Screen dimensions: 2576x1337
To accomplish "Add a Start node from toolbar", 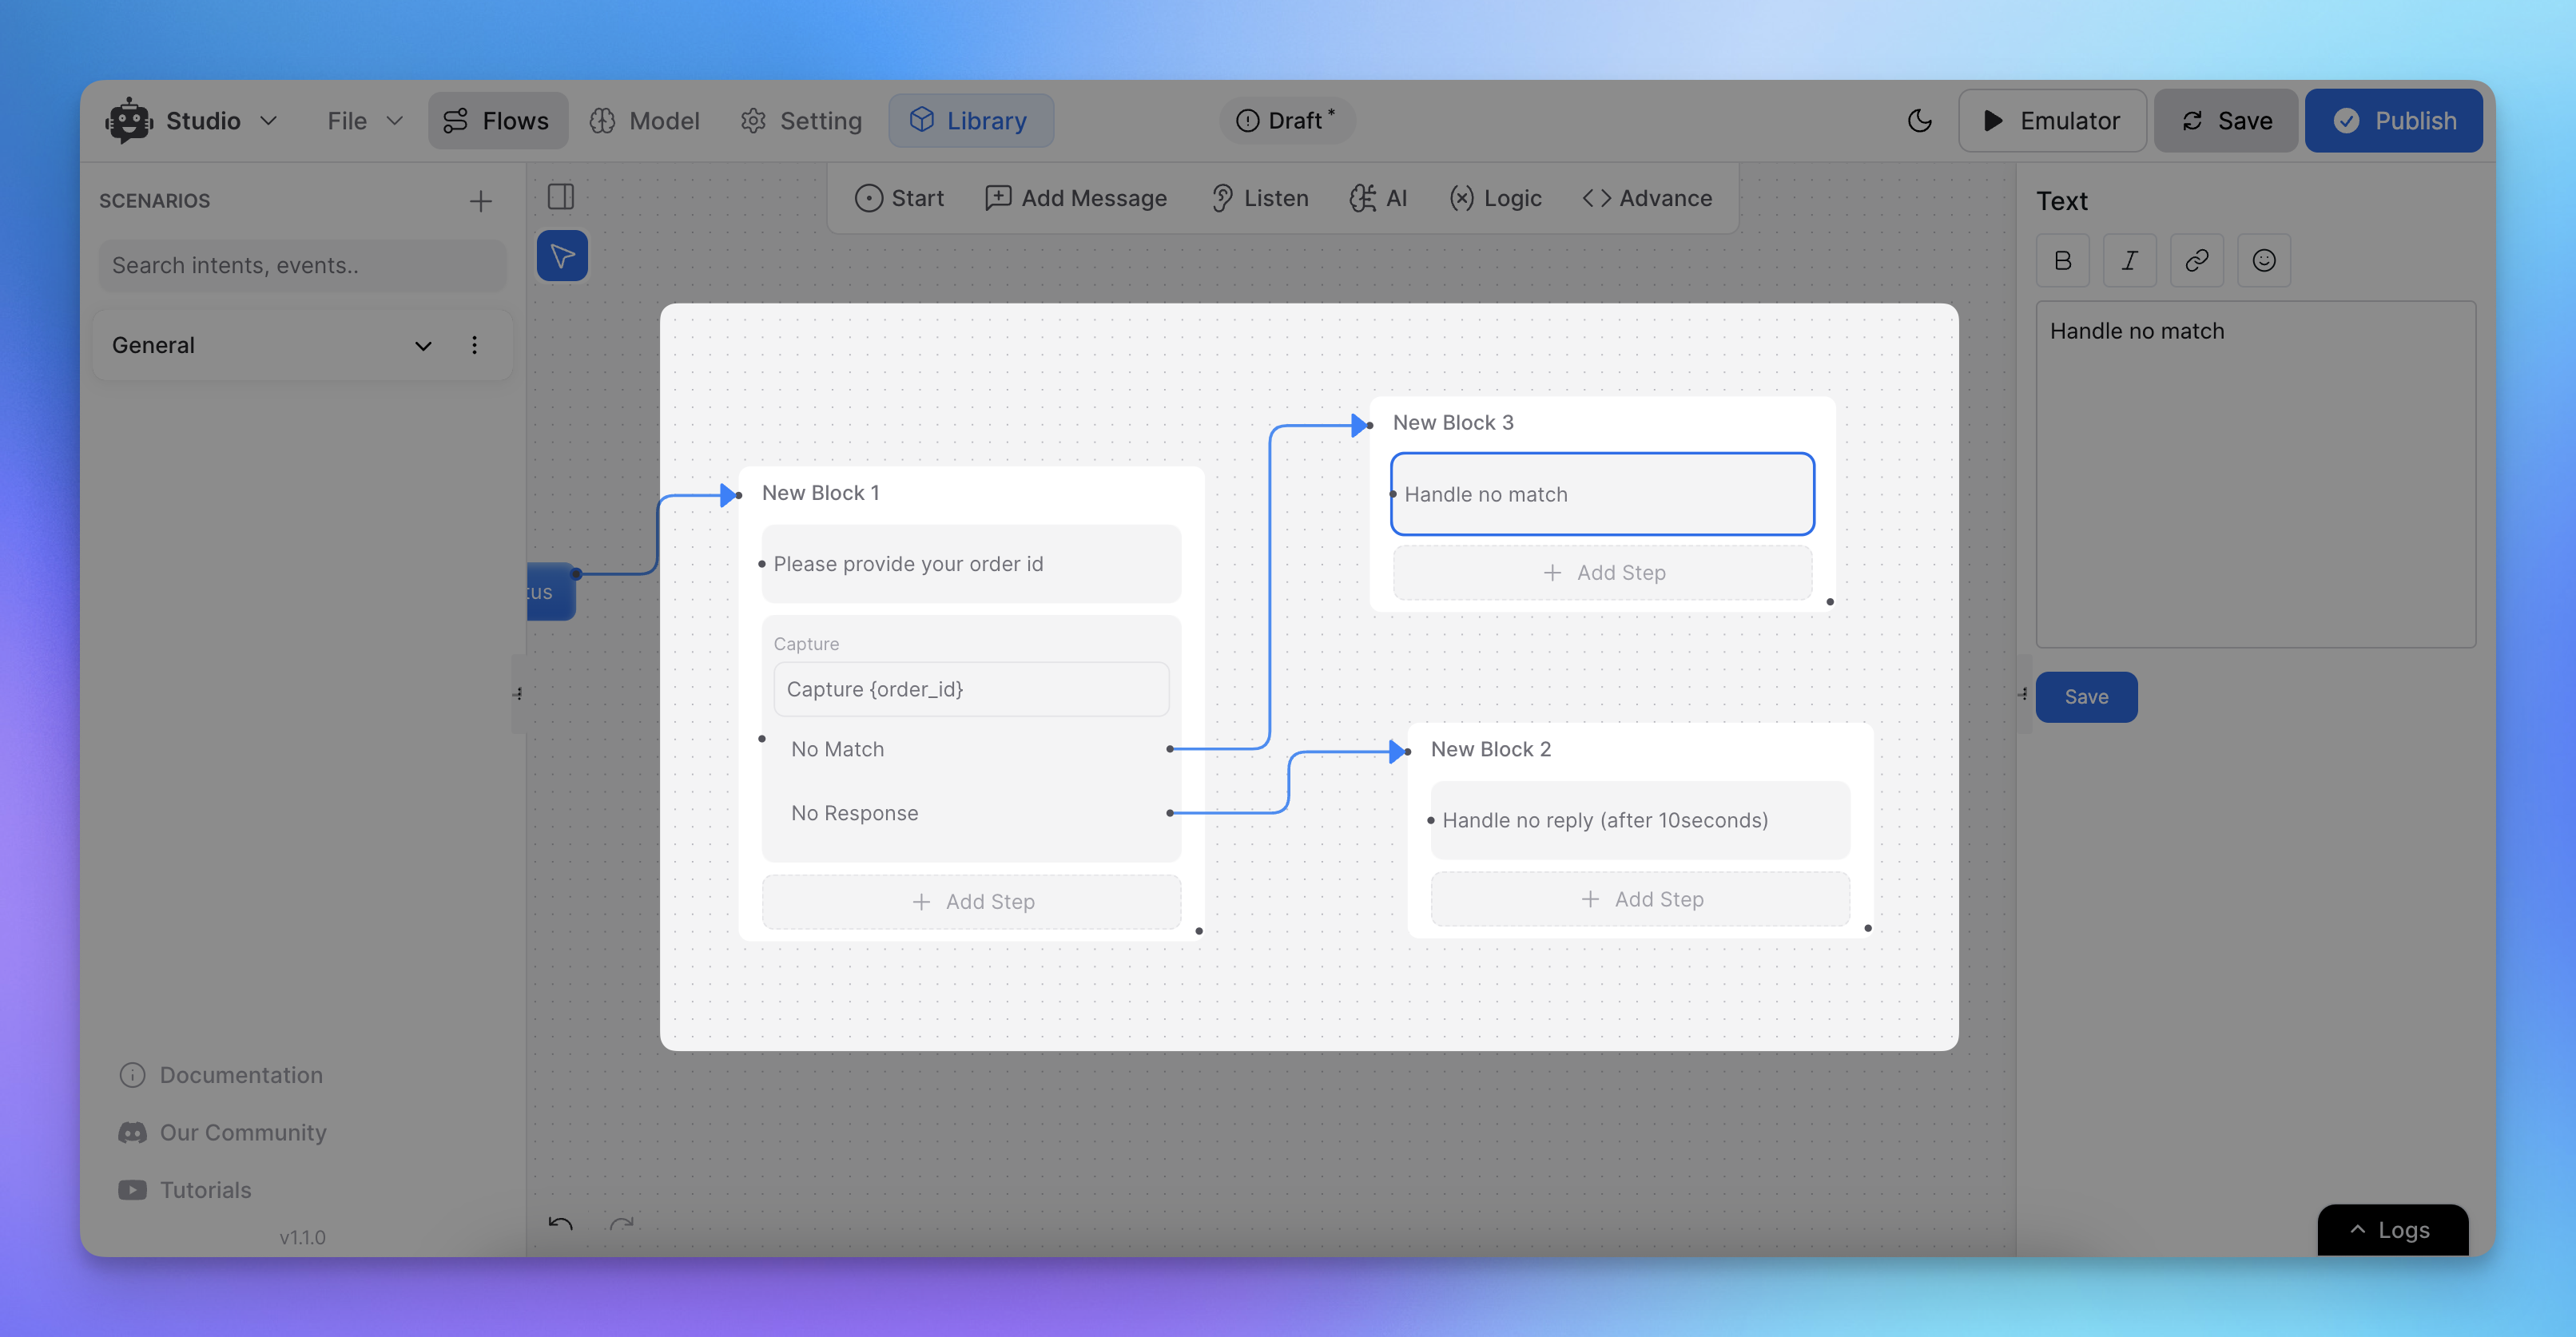I will tap(899, 199).
